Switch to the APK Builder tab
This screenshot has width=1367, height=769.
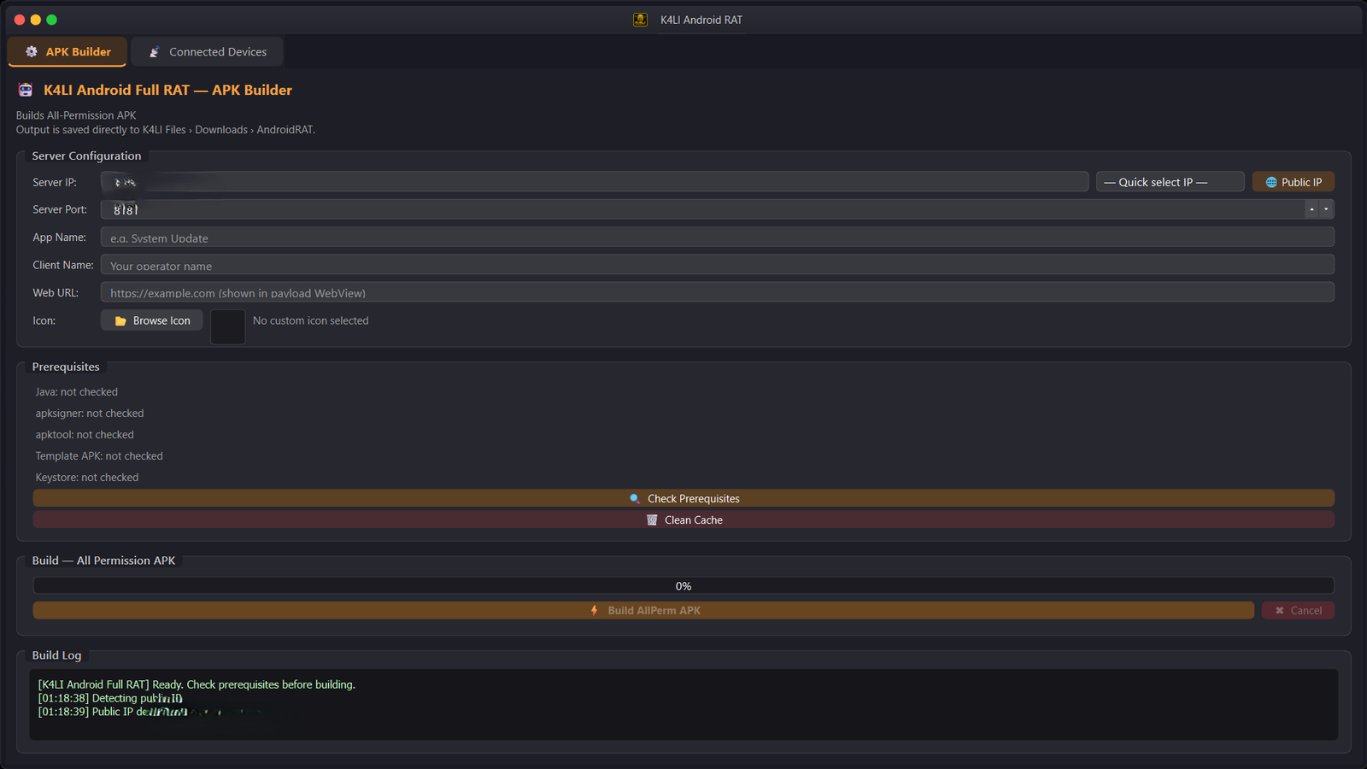pyautogui.click(x=67, y=52)
